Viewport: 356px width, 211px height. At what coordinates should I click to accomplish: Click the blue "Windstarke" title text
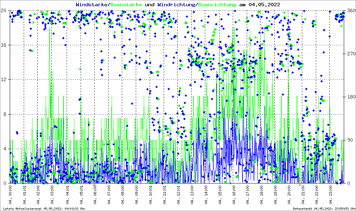(92, 5)
